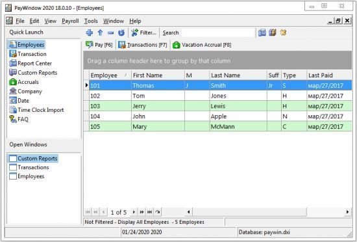This screenshot has width=357, height=242.
Task: Go to the next record
Action: coord(134,212)
